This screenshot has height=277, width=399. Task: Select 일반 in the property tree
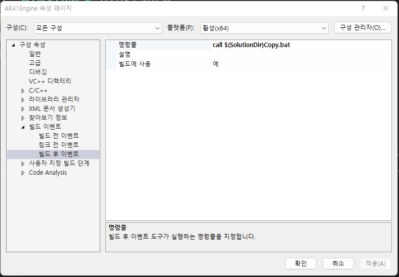(35, 54)
